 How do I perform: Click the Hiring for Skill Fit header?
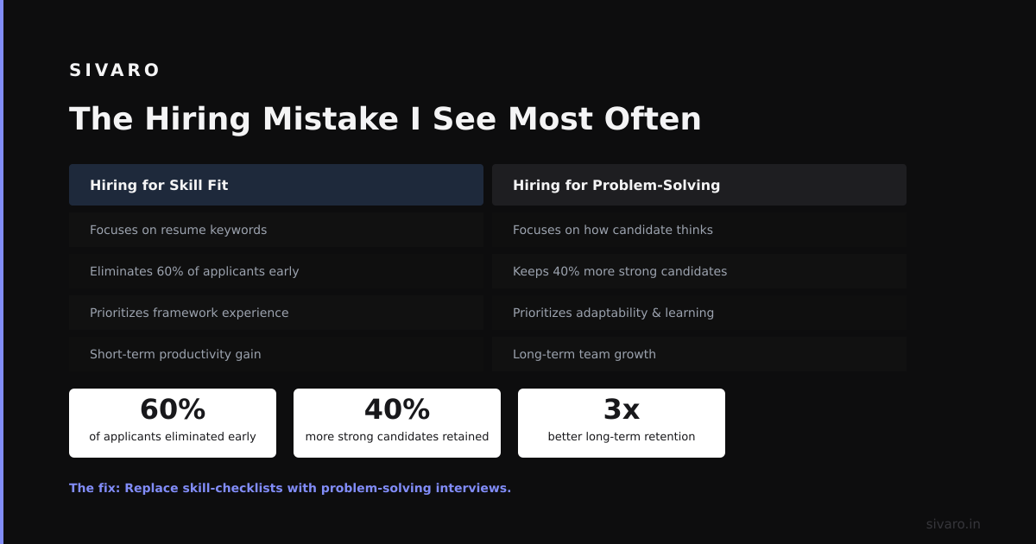276,185
